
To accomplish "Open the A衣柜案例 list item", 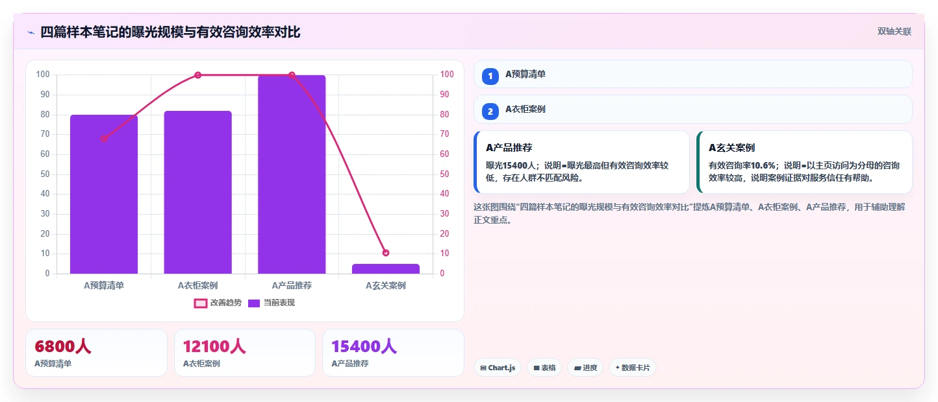I will click(x=693, y=109).
